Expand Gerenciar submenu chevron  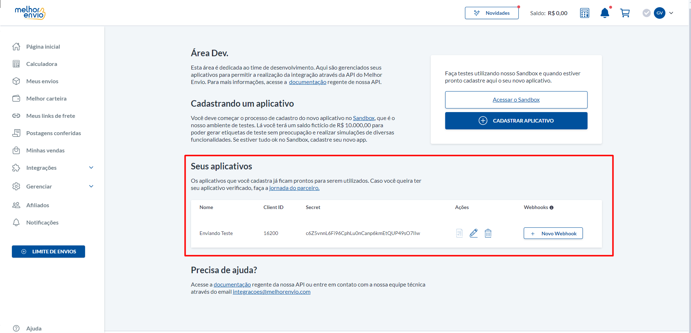[x=91, y=186]
